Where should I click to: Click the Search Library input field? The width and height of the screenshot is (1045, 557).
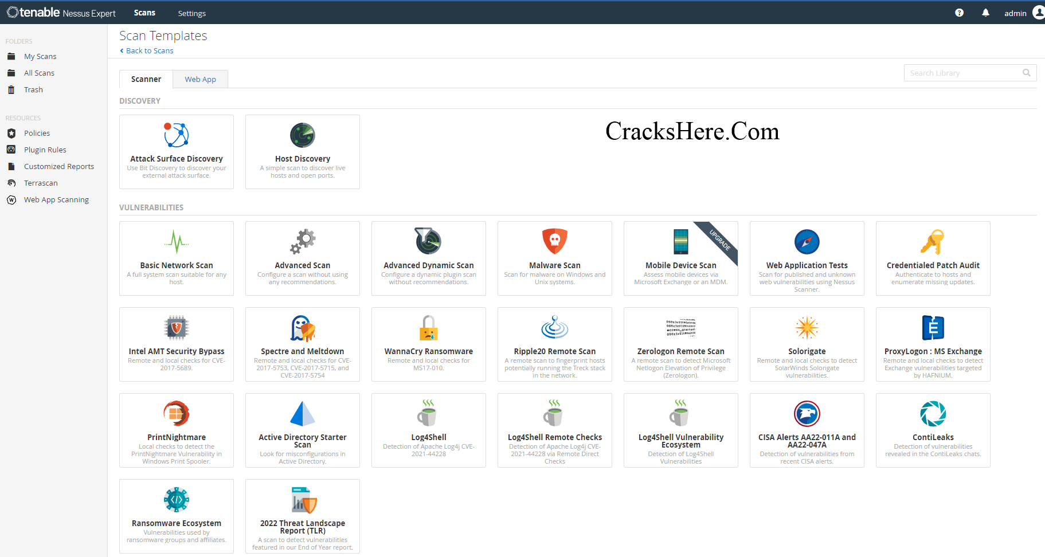pyautogui.click(x=970, y=73)
